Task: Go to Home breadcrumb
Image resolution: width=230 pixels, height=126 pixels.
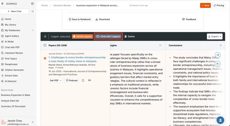Action: 44,6
